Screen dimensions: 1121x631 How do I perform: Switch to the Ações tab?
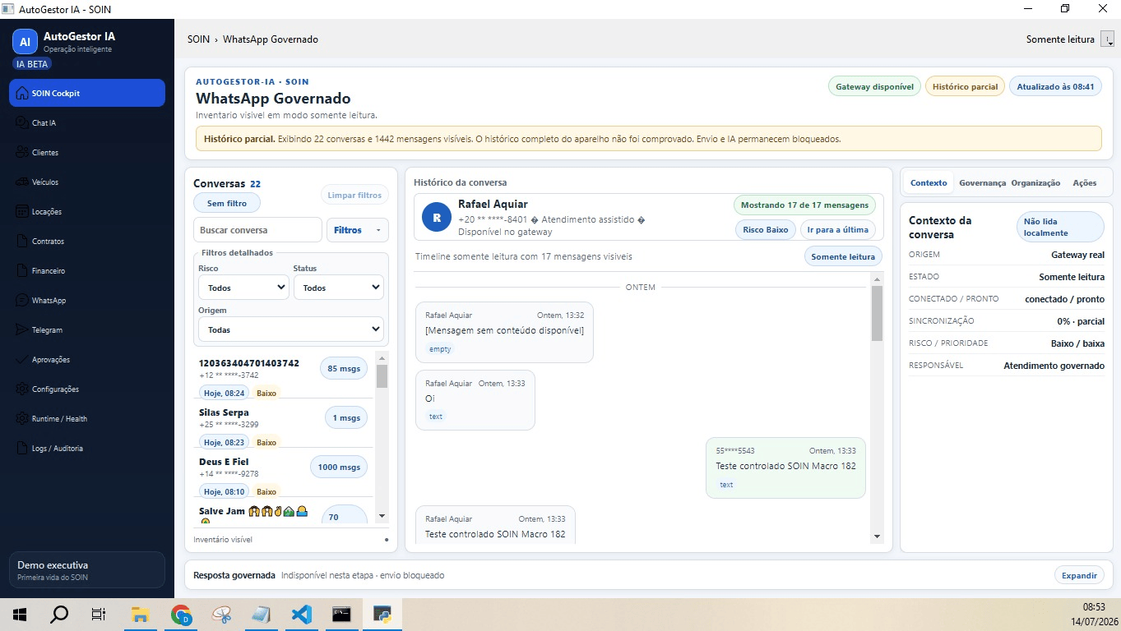pos(1085,183)
